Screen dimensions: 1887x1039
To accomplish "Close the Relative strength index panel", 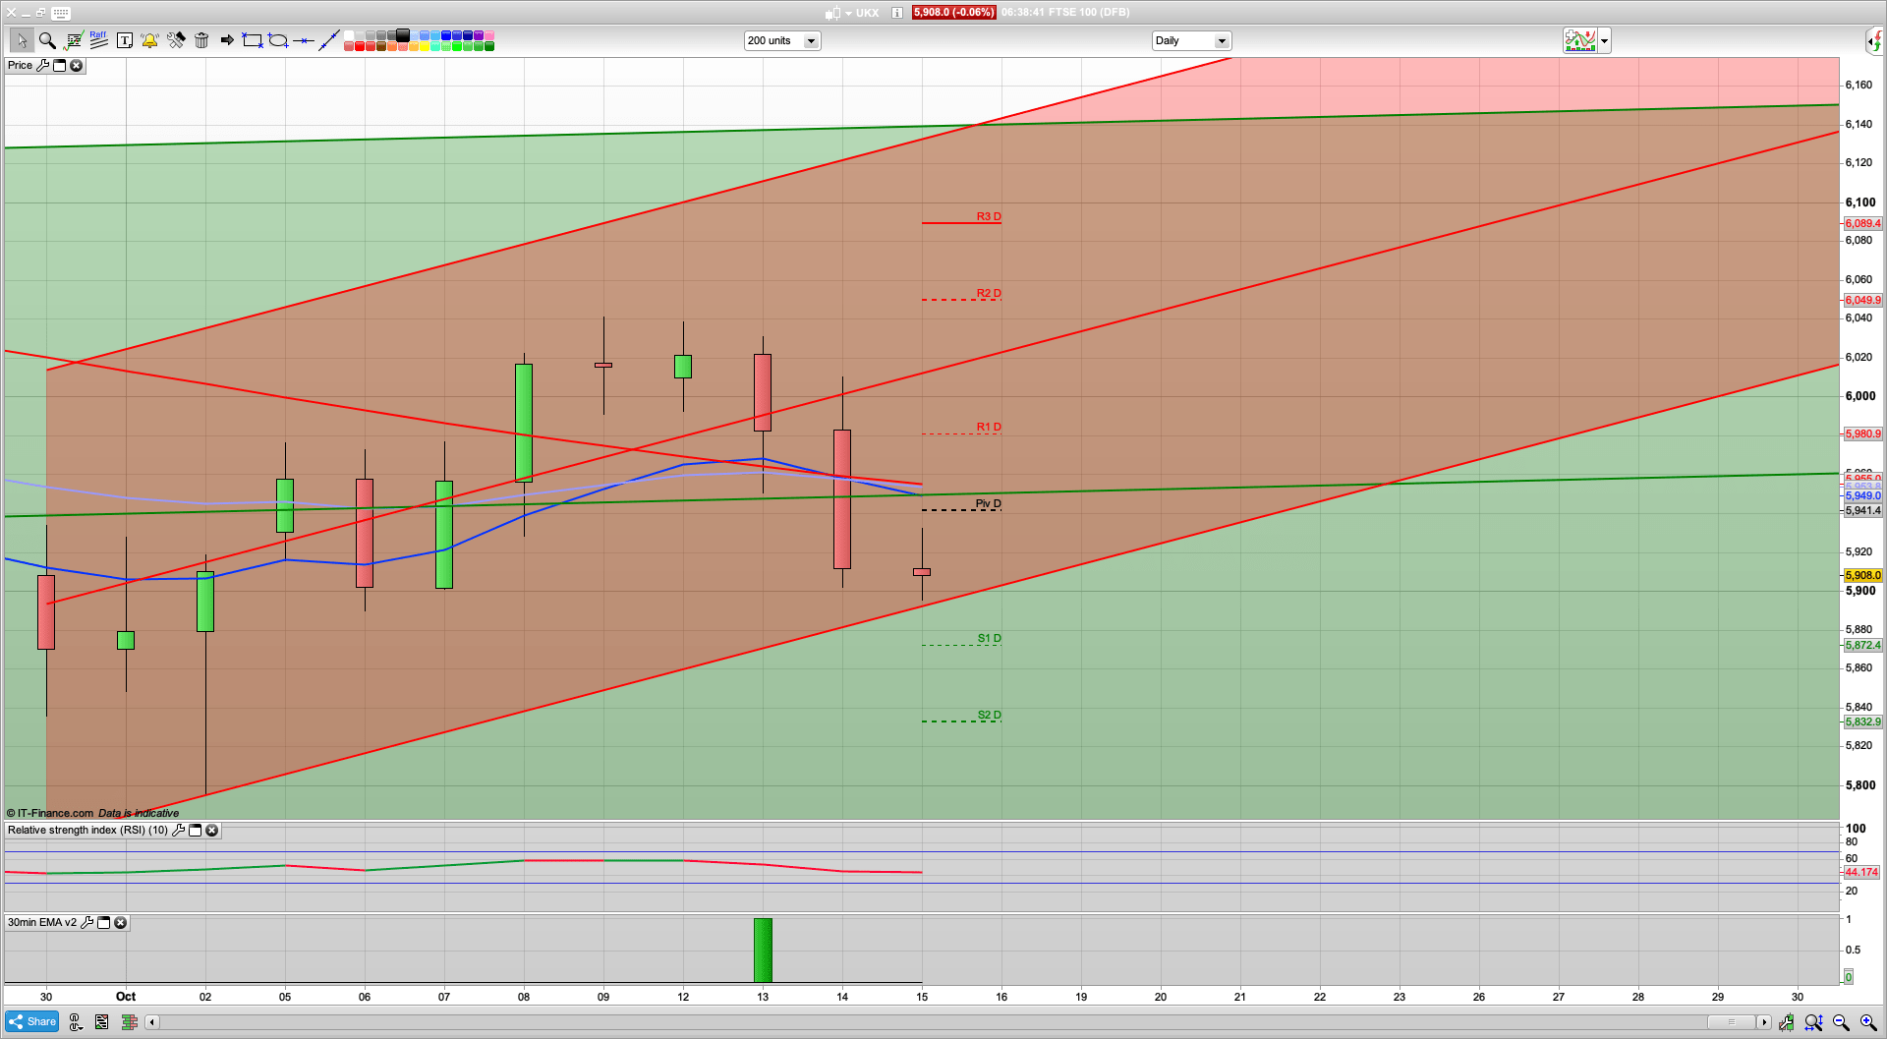I will tap(211, 831).
